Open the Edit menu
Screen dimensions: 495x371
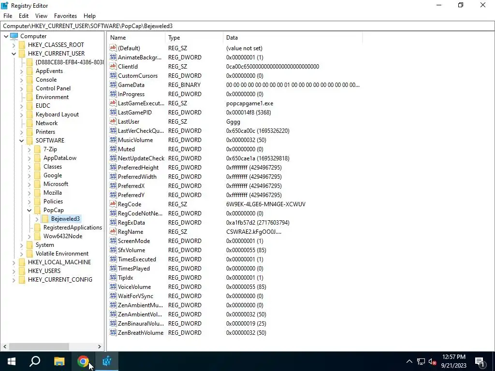coord(24,16)
